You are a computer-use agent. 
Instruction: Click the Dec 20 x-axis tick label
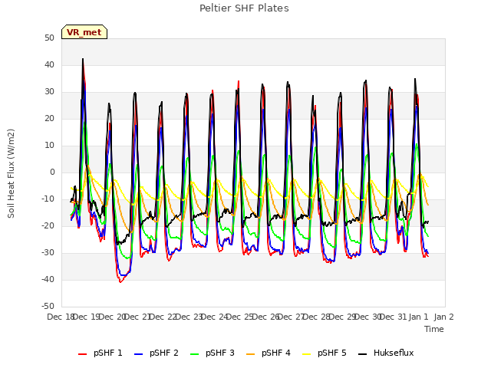coord(112,317)
